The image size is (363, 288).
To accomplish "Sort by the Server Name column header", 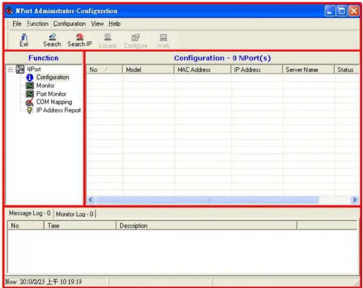I will [308, 70].
